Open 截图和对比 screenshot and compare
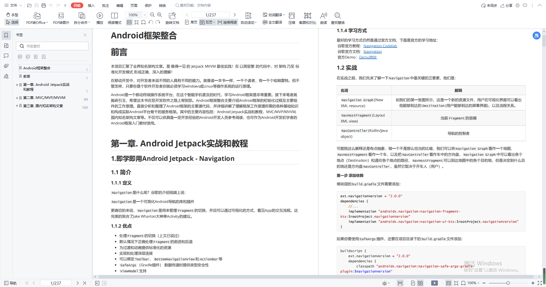Viewport: 546px width, 287px height. point(308,18)
